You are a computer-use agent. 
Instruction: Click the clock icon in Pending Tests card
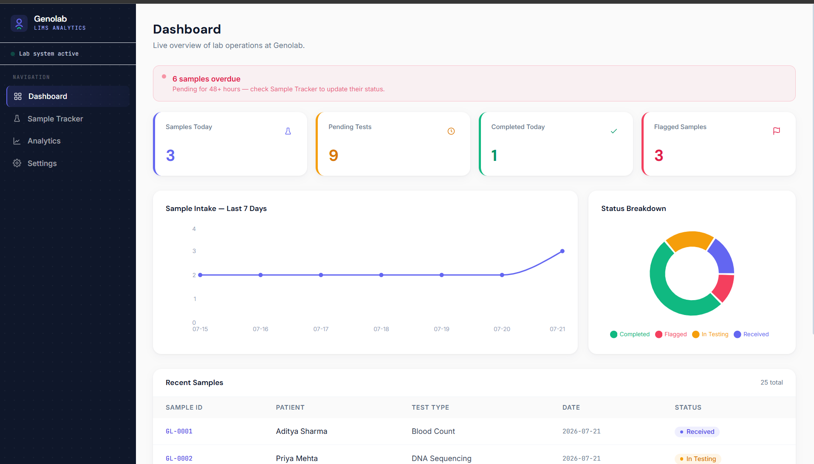pos(451,131)
